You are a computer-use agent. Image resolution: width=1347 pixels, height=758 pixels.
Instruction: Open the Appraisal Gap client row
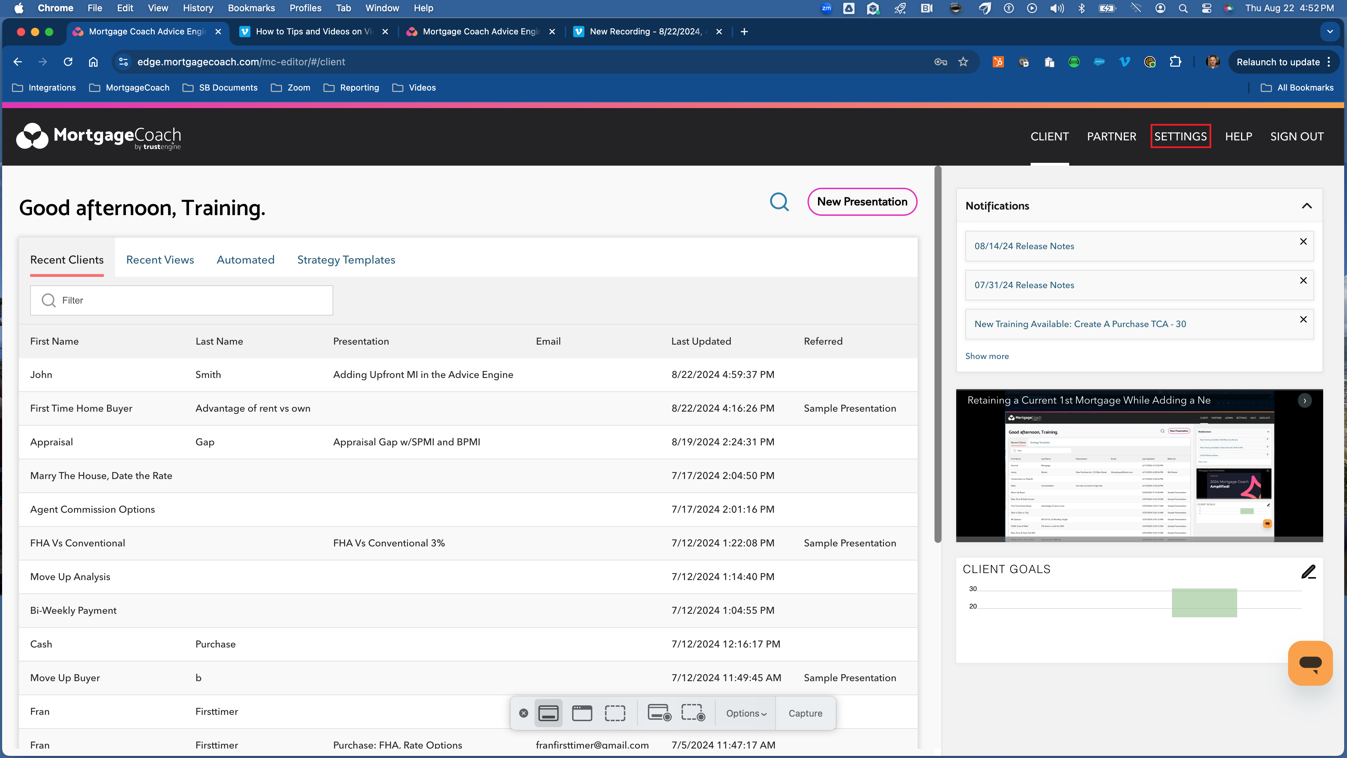point(468,442)
